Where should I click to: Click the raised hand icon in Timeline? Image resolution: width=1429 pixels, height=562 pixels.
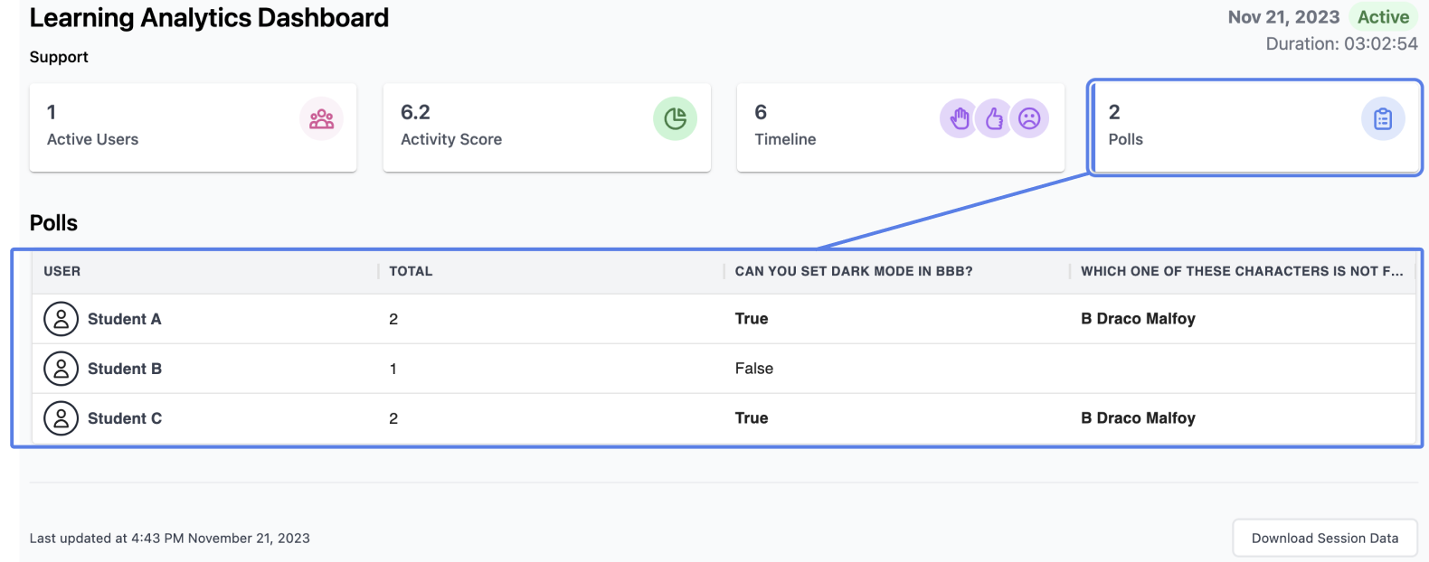click(960, 118)
